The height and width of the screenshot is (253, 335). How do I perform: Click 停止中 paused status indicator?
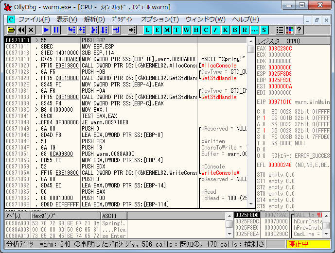point(309,244)
